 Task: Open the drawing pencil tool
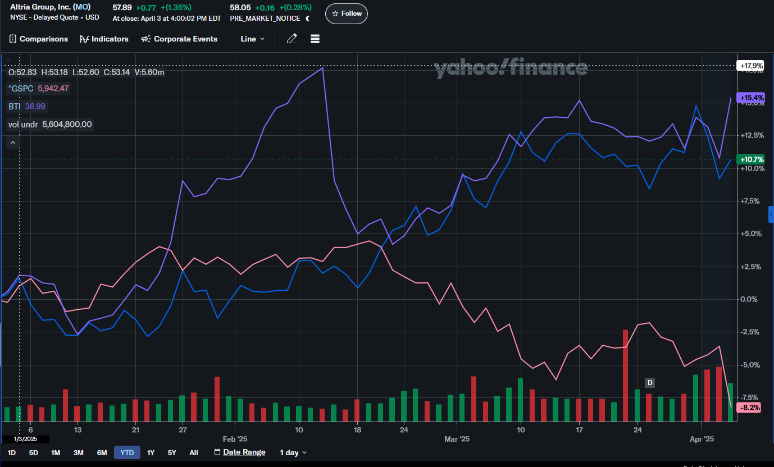292,39
